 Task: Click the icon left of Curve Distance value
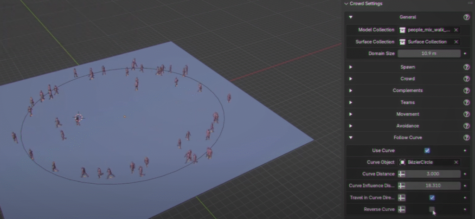[x=402, y=174]
